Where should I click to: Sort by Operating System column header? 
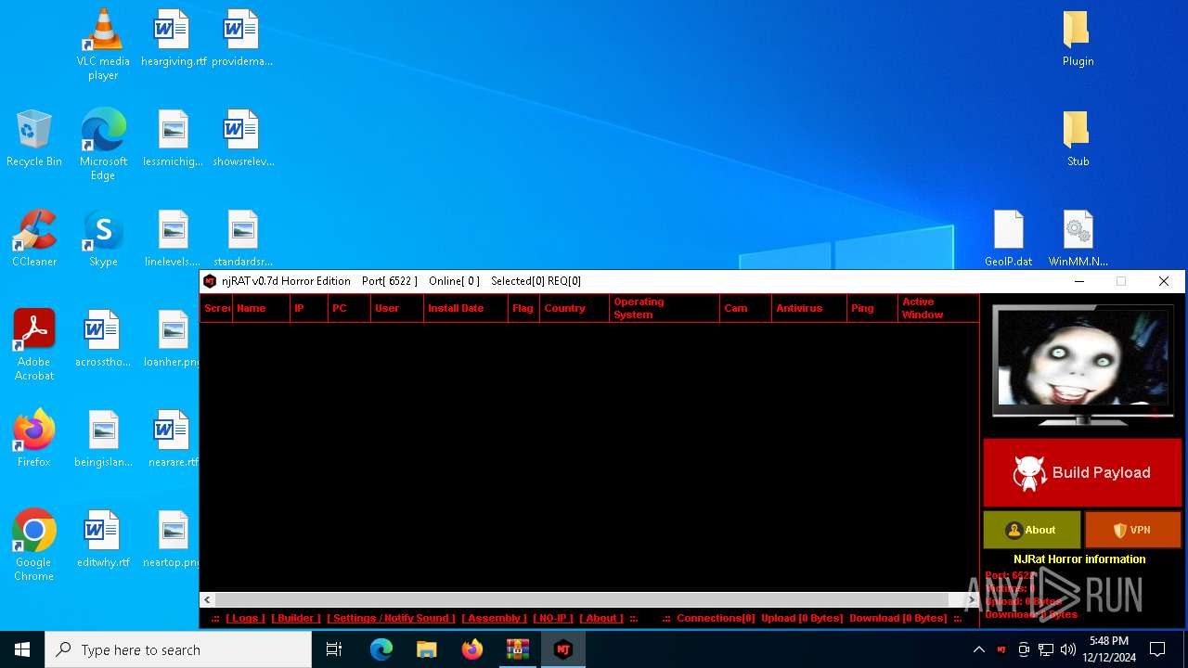pyautogui.click(x=665, y=308)
